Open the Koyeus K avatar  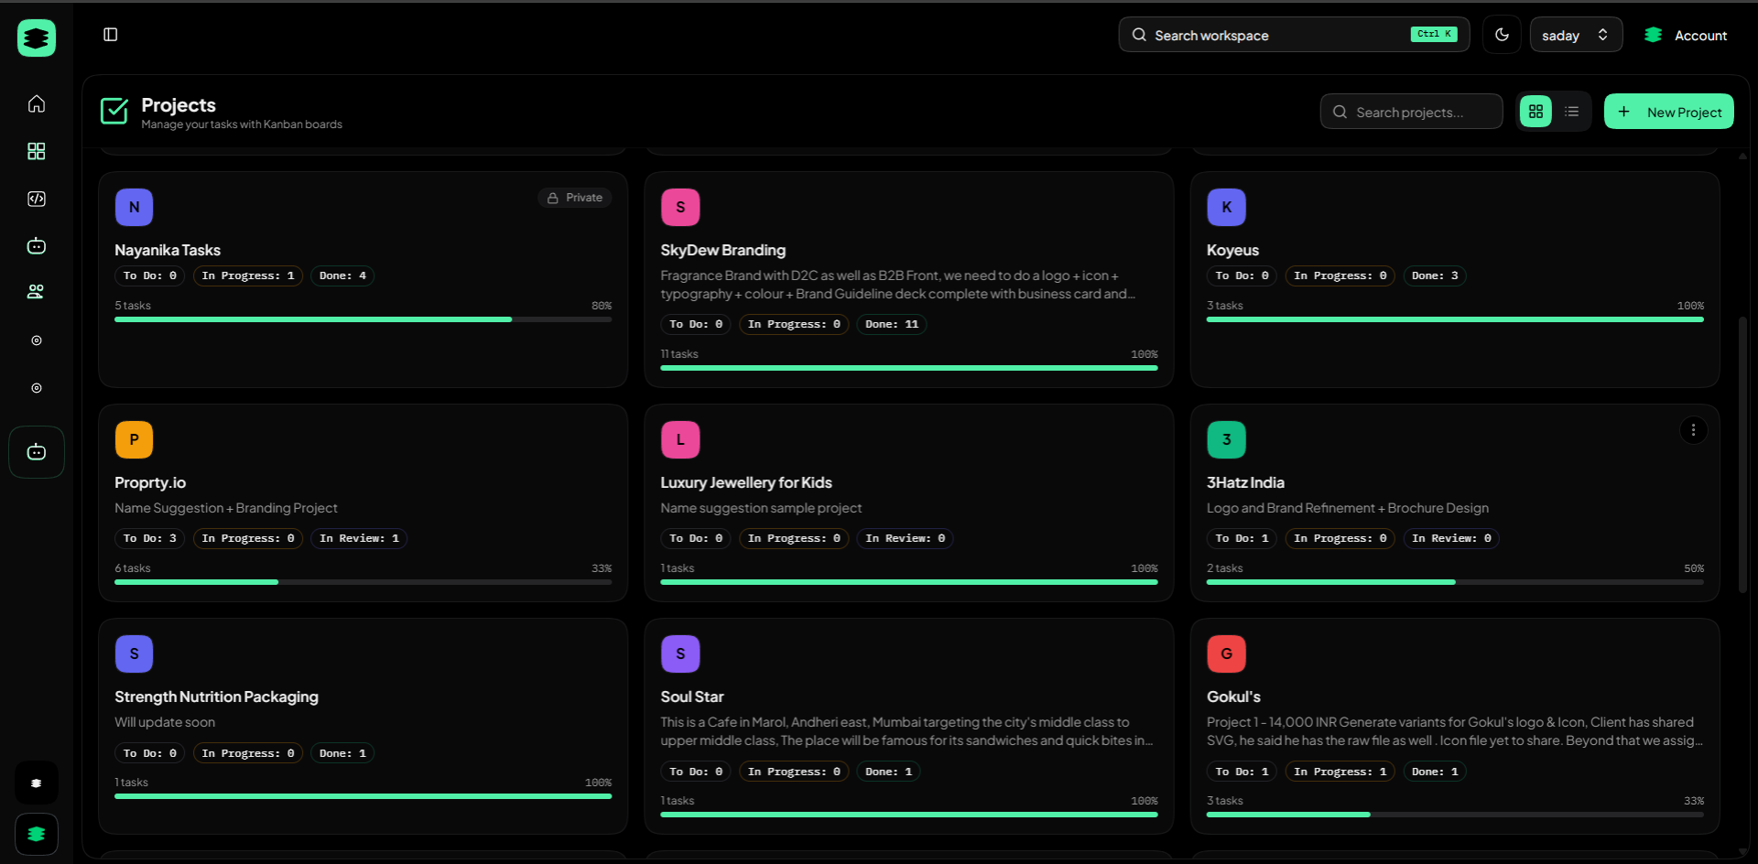pyautogui.click(x=1226, y=207)
